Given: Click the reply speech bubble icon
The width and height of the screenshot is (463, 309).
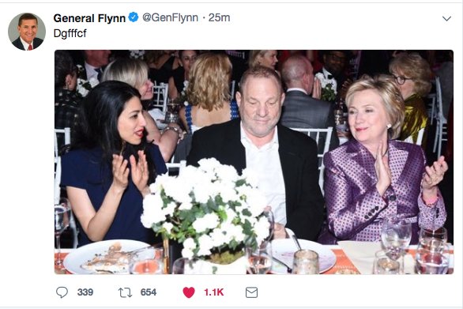Looking at the screenshot, I should click(62, 292).
